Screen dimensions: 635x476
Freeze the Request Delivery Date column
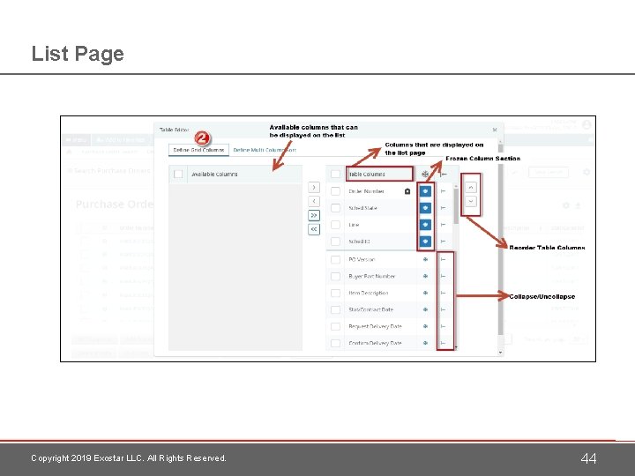[x=425, y=326]
